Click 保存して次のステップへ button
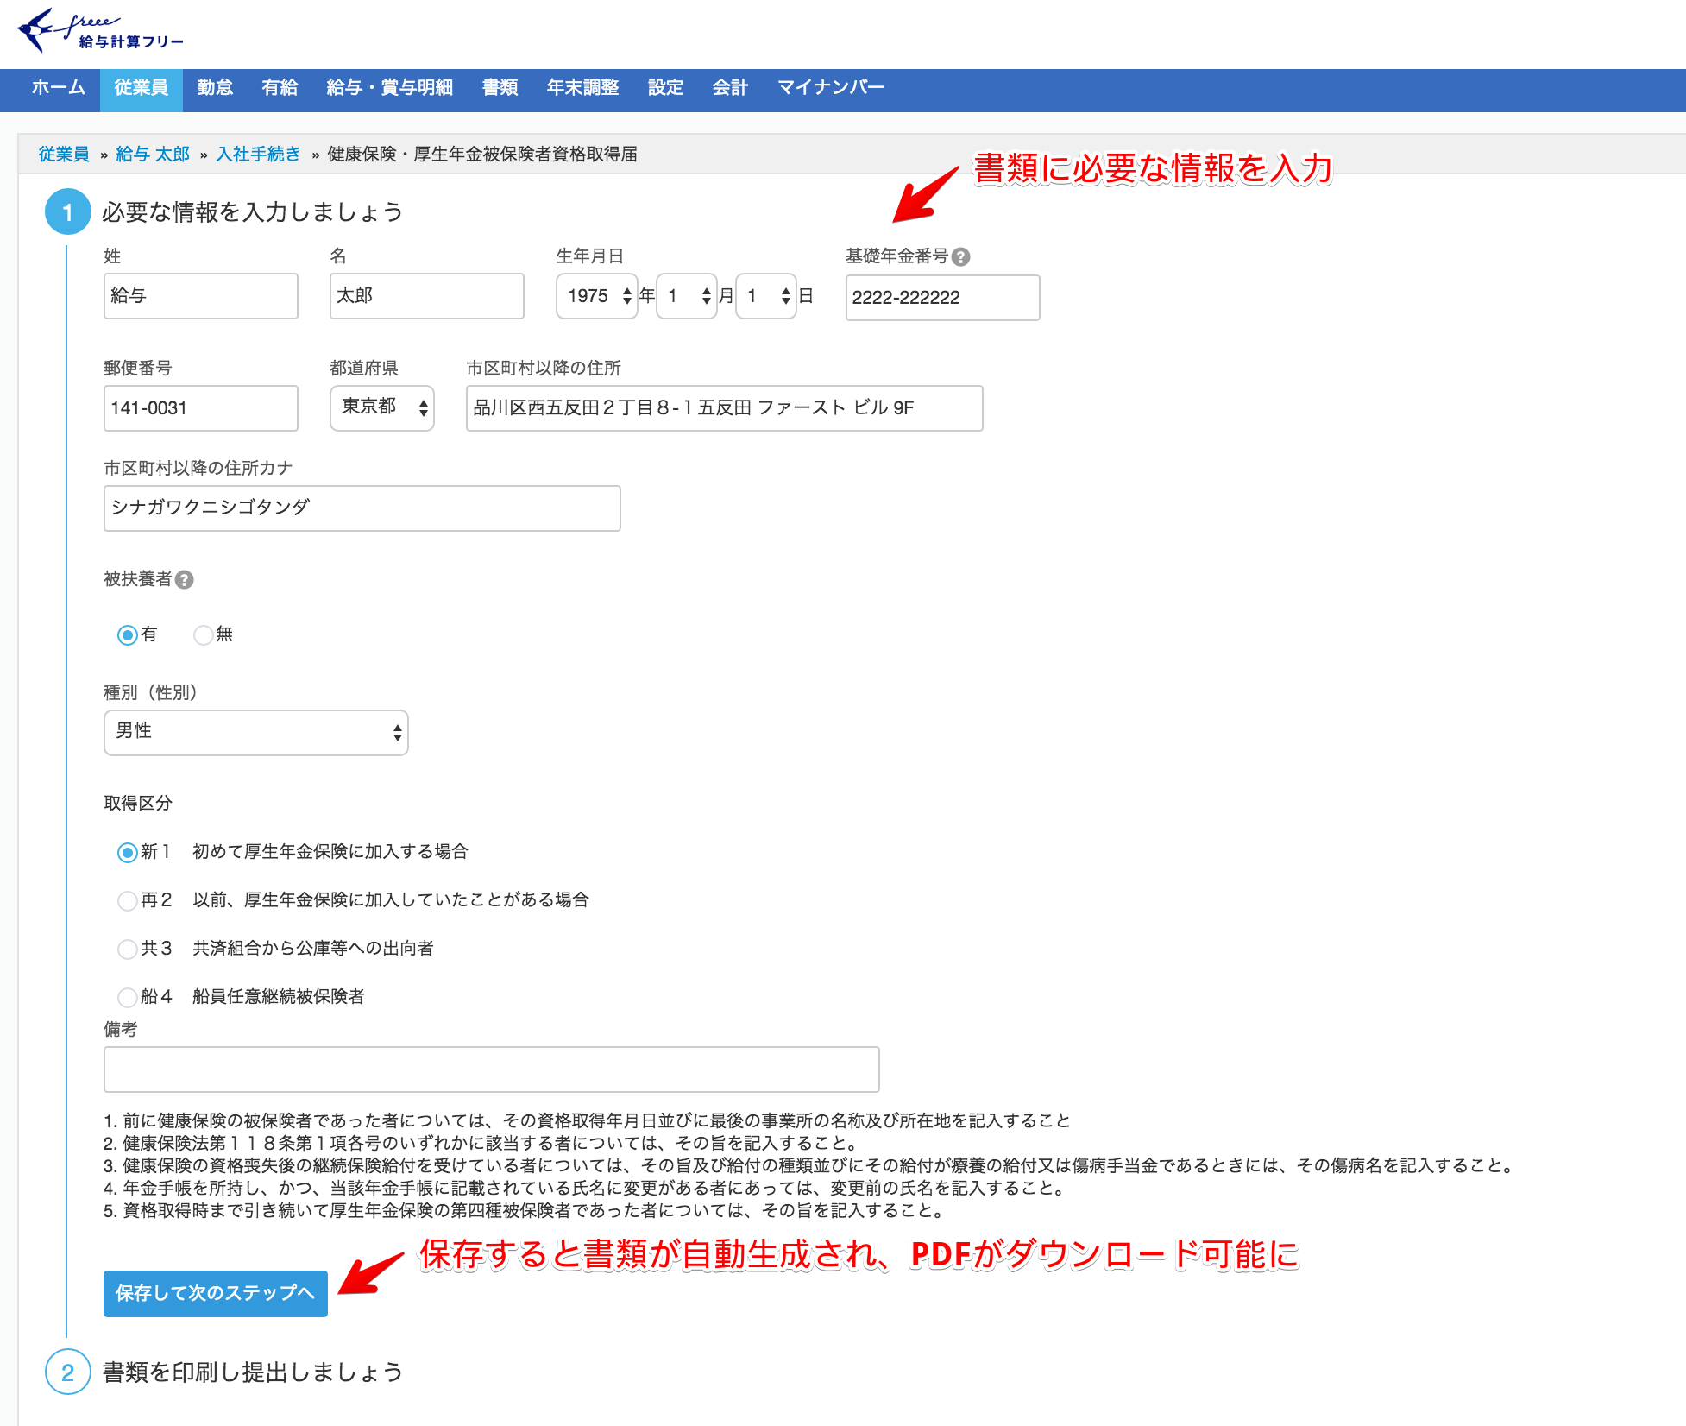 [215, 1293]
